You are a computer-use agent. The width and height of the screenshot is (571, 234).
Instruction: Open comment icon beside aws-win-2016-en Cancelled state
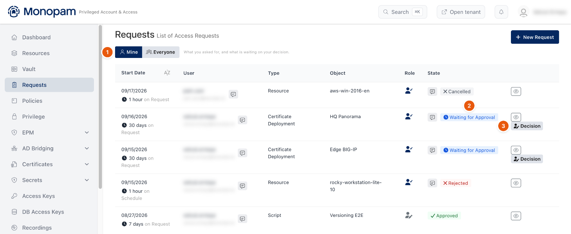[x=432, y=91]
